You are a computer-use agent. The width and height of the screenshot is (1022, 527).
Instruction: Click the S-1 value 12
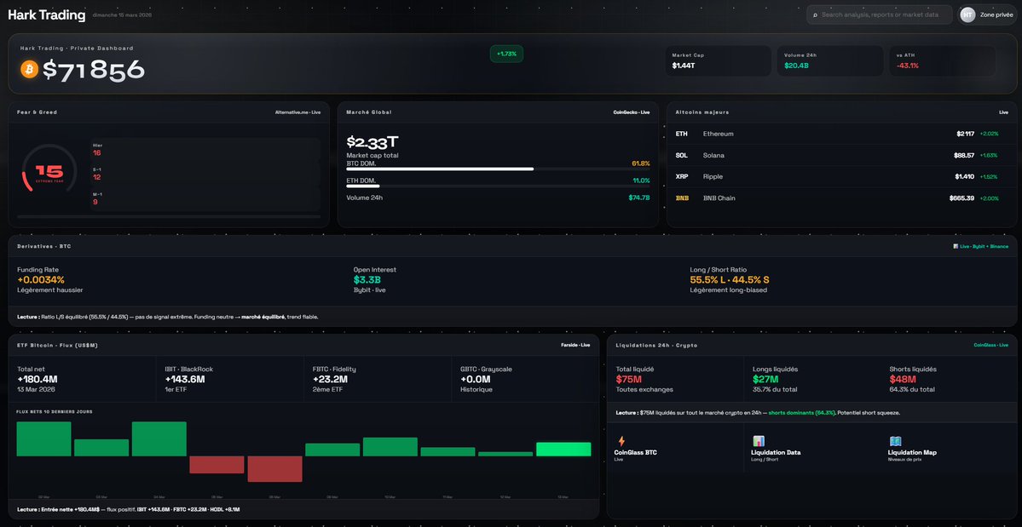[x=96, y=177]
